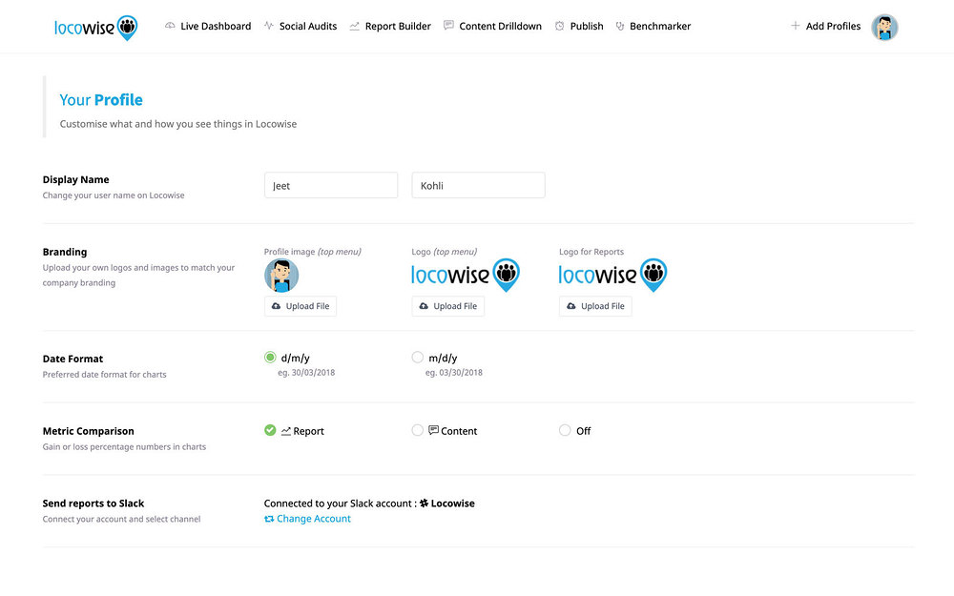Upload a file for the top menu logo
The width and height of the screenshot is (954, 596).
447,306
